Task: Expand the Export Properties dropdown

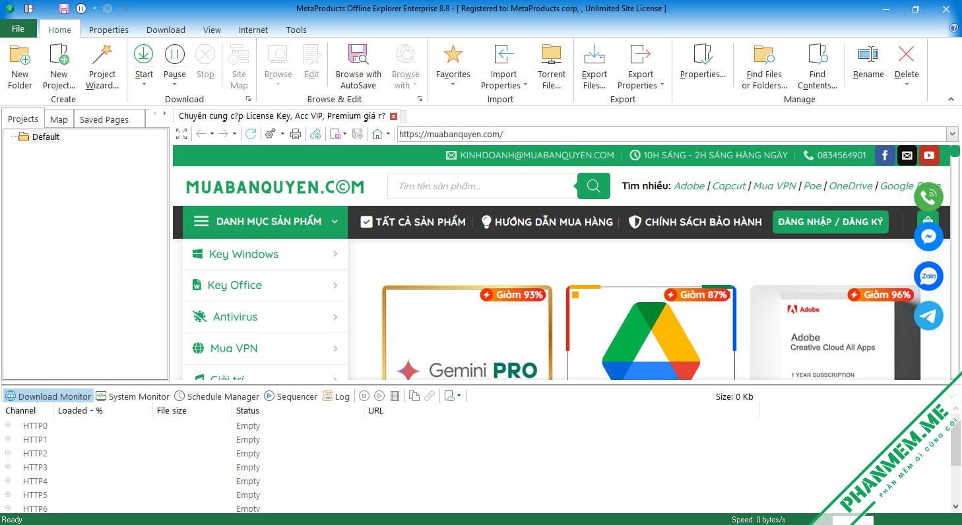Action: coord(661,85)
